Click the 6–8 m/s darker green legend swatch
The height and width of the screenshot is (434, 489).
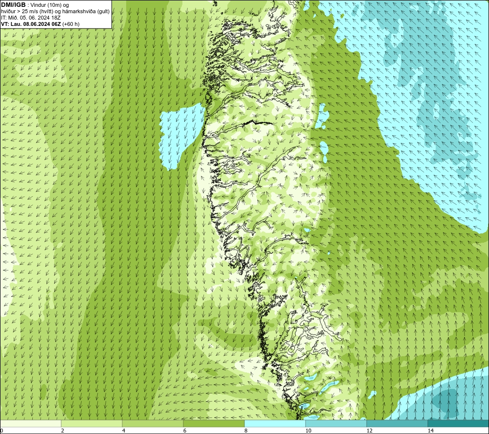214,424
